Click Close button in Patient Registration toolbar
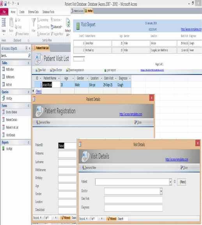 coord(138,122)
